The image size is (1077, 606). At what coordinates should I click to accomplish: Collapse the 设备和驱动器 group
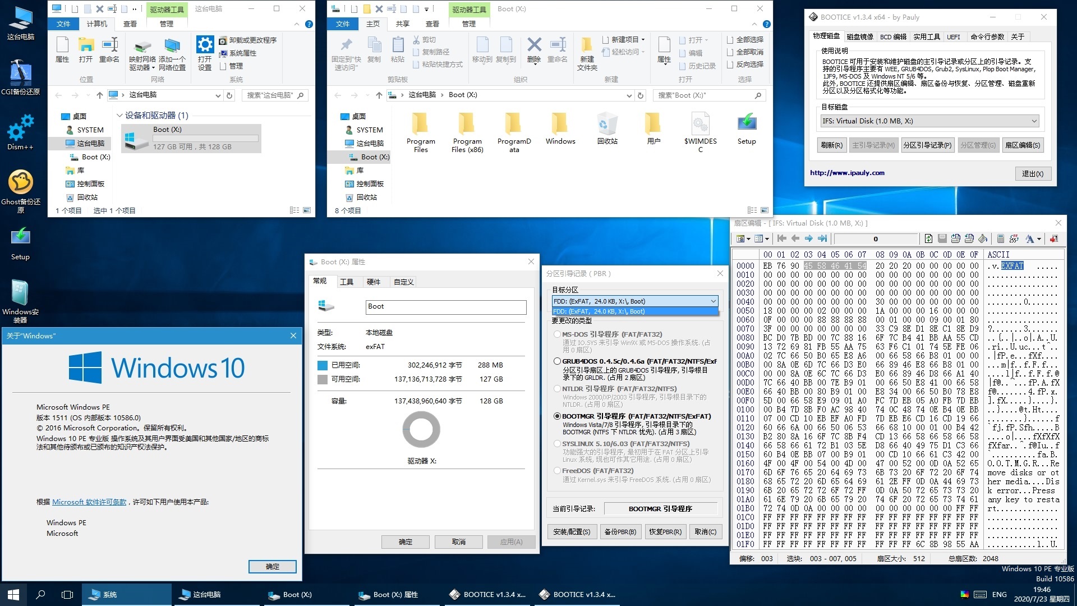click(x=119, y=116)
